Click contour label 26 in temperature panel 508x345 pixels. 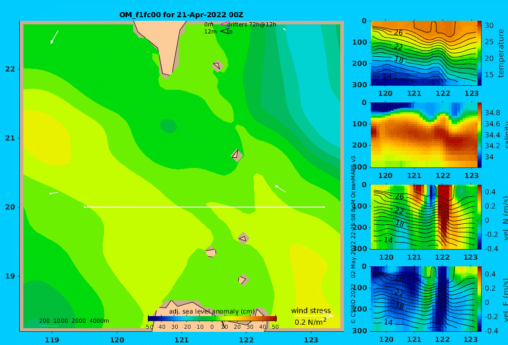pos(398,32)
